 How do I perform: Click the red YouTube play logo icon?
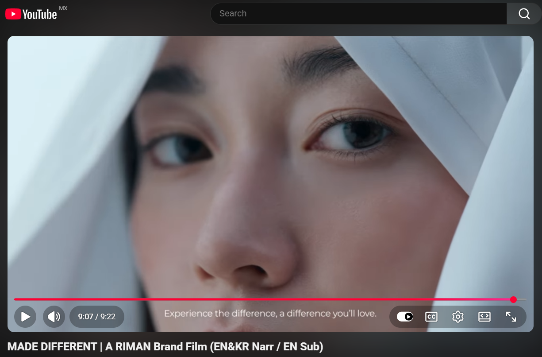click(x=13, y=14)
